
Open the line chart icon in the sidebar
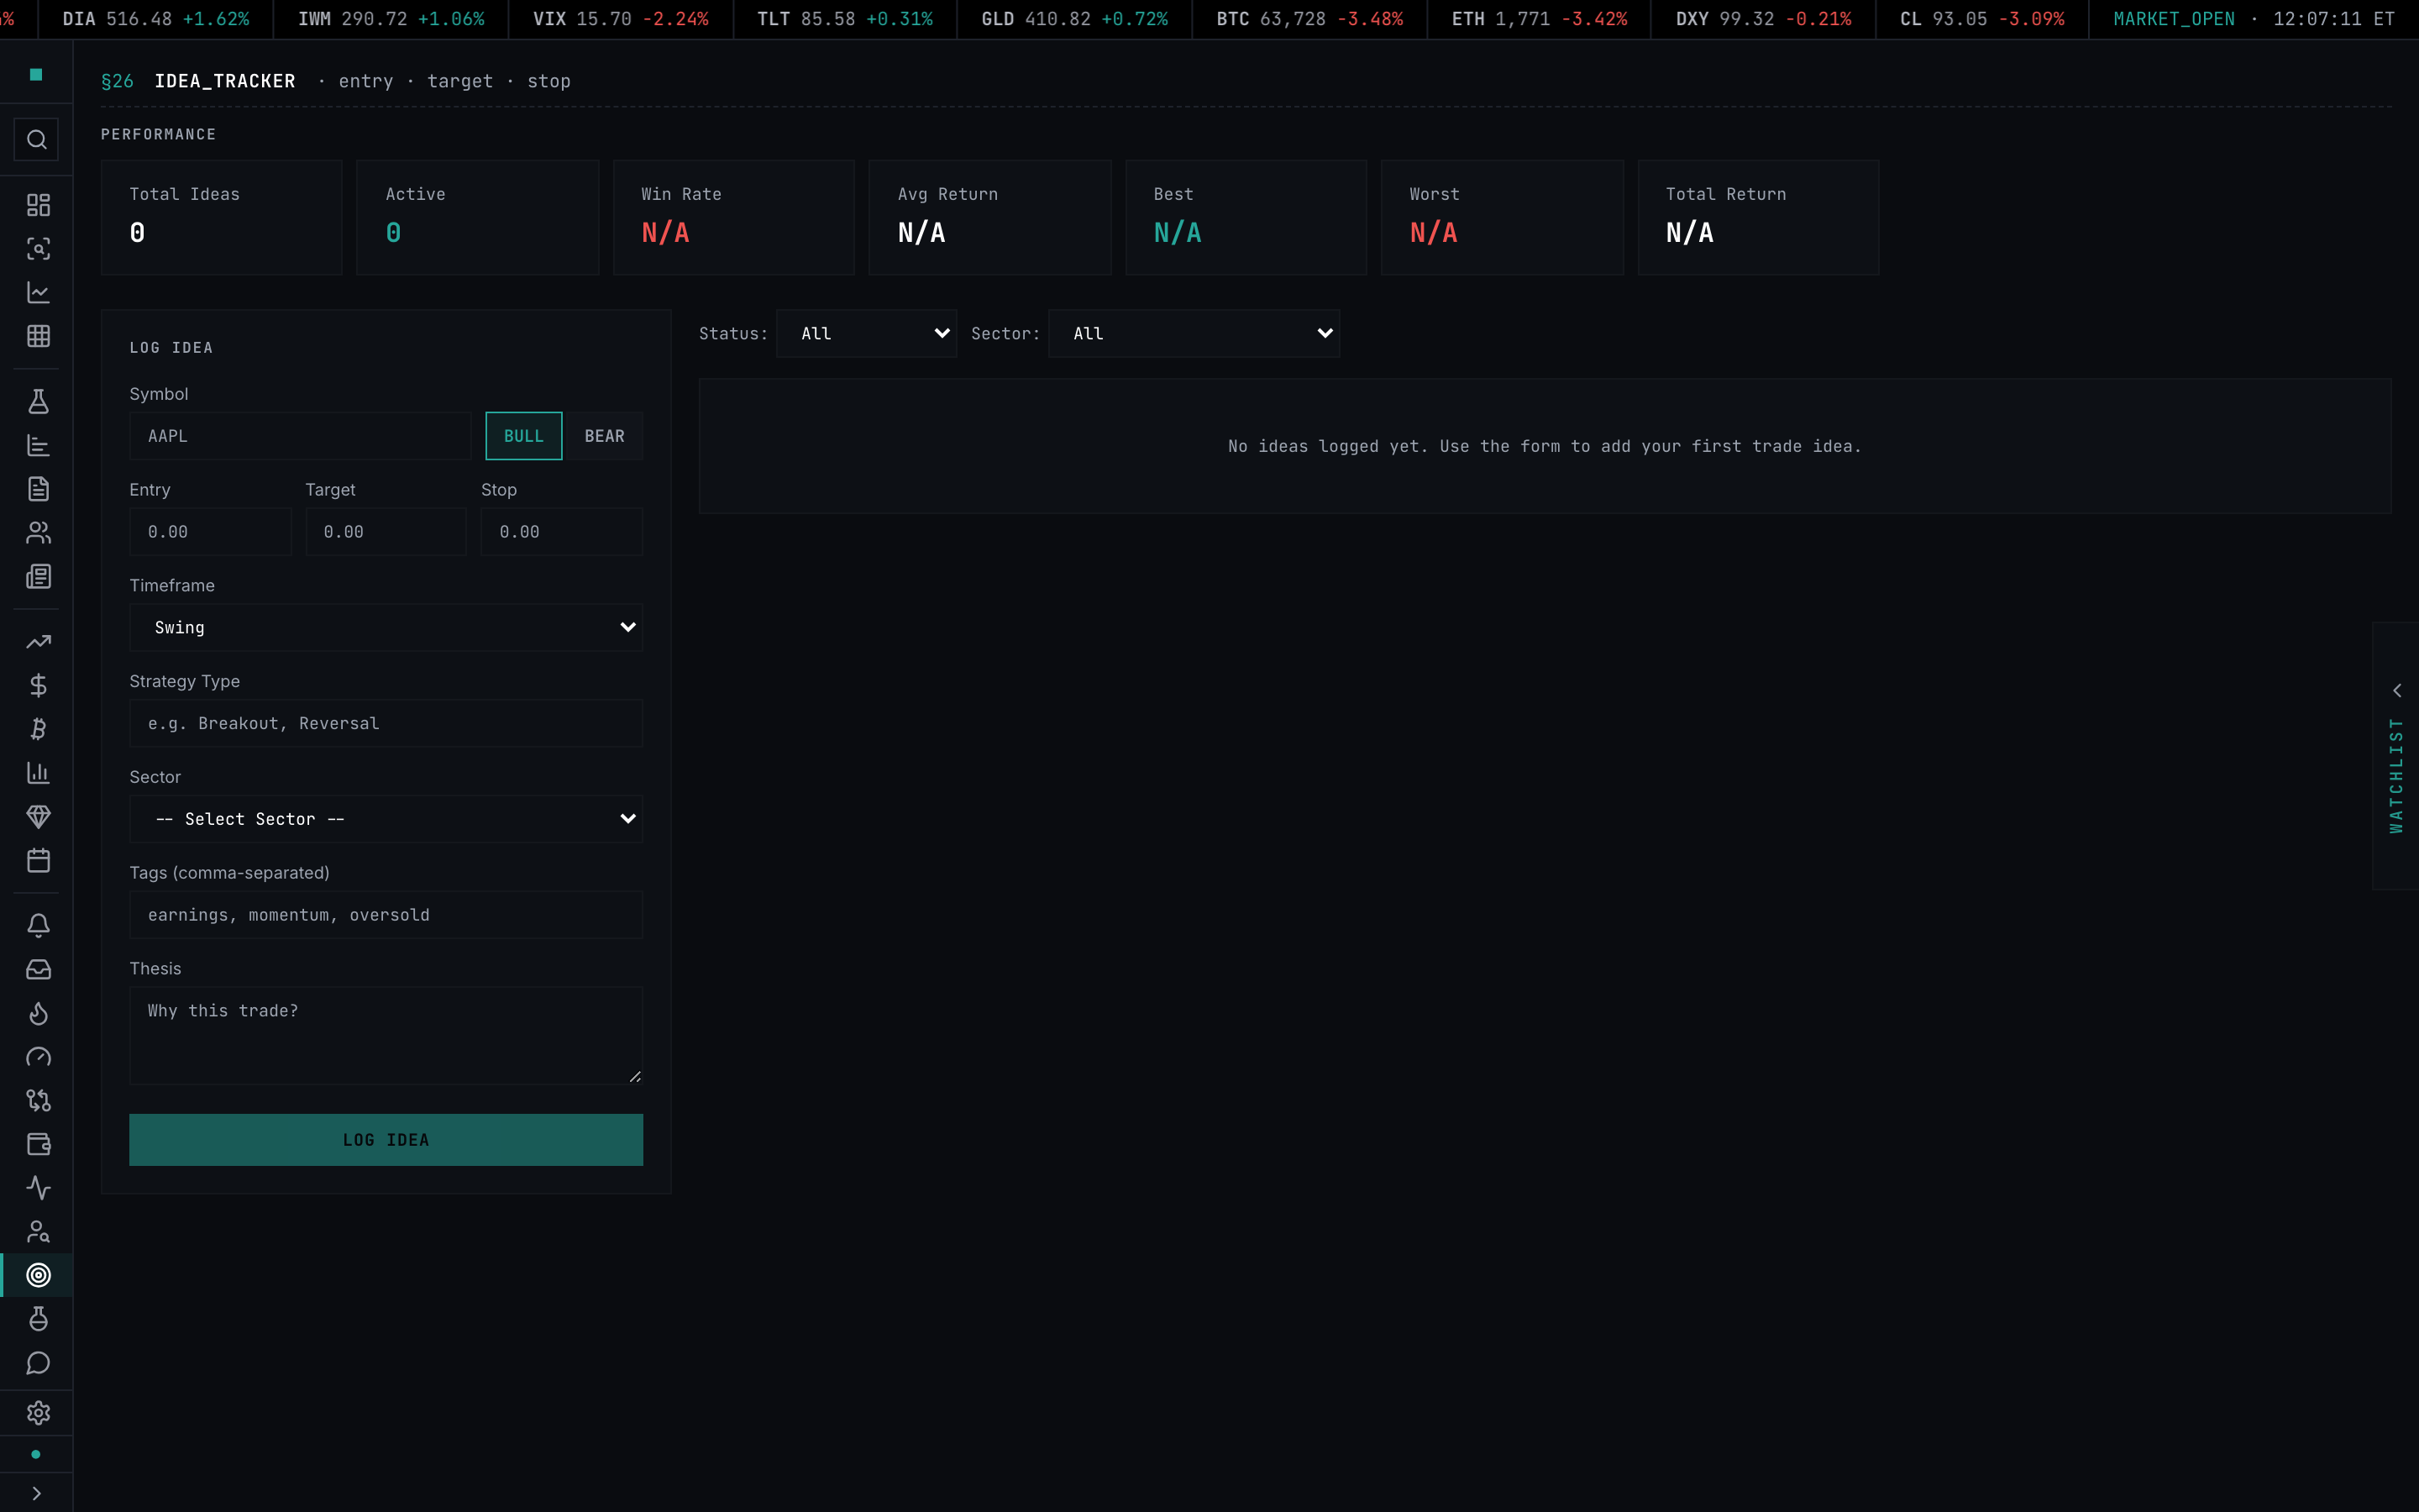pos(38,293)
